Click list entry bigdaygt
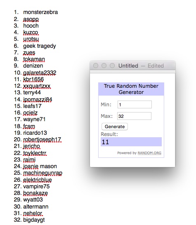Screen dimensions: 196x225 (x=34, y=220)
